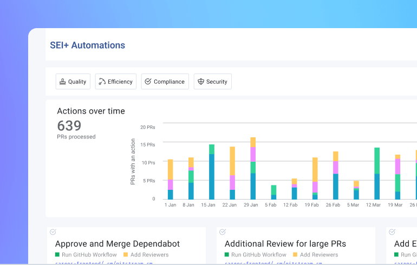This screenshot has height=265, width=417.
Task: Click the 5 Mar chart bar
Action: 356,190
